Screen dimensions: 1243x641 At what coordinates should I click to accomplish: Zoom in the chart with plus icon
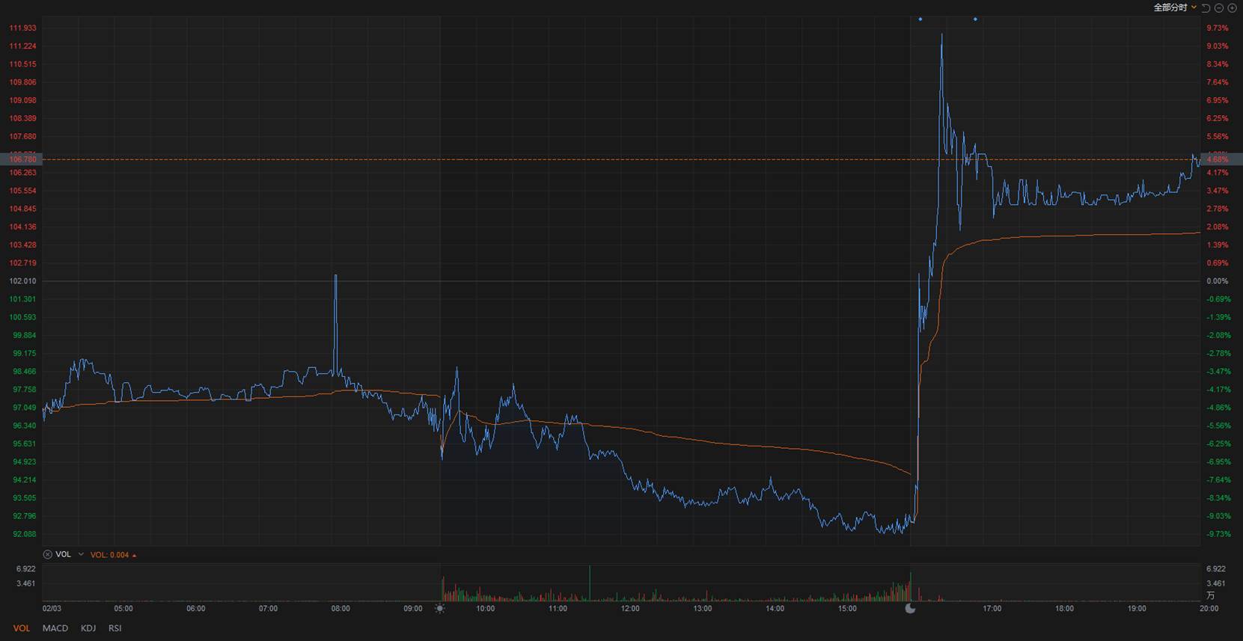tap(1232, 7)
